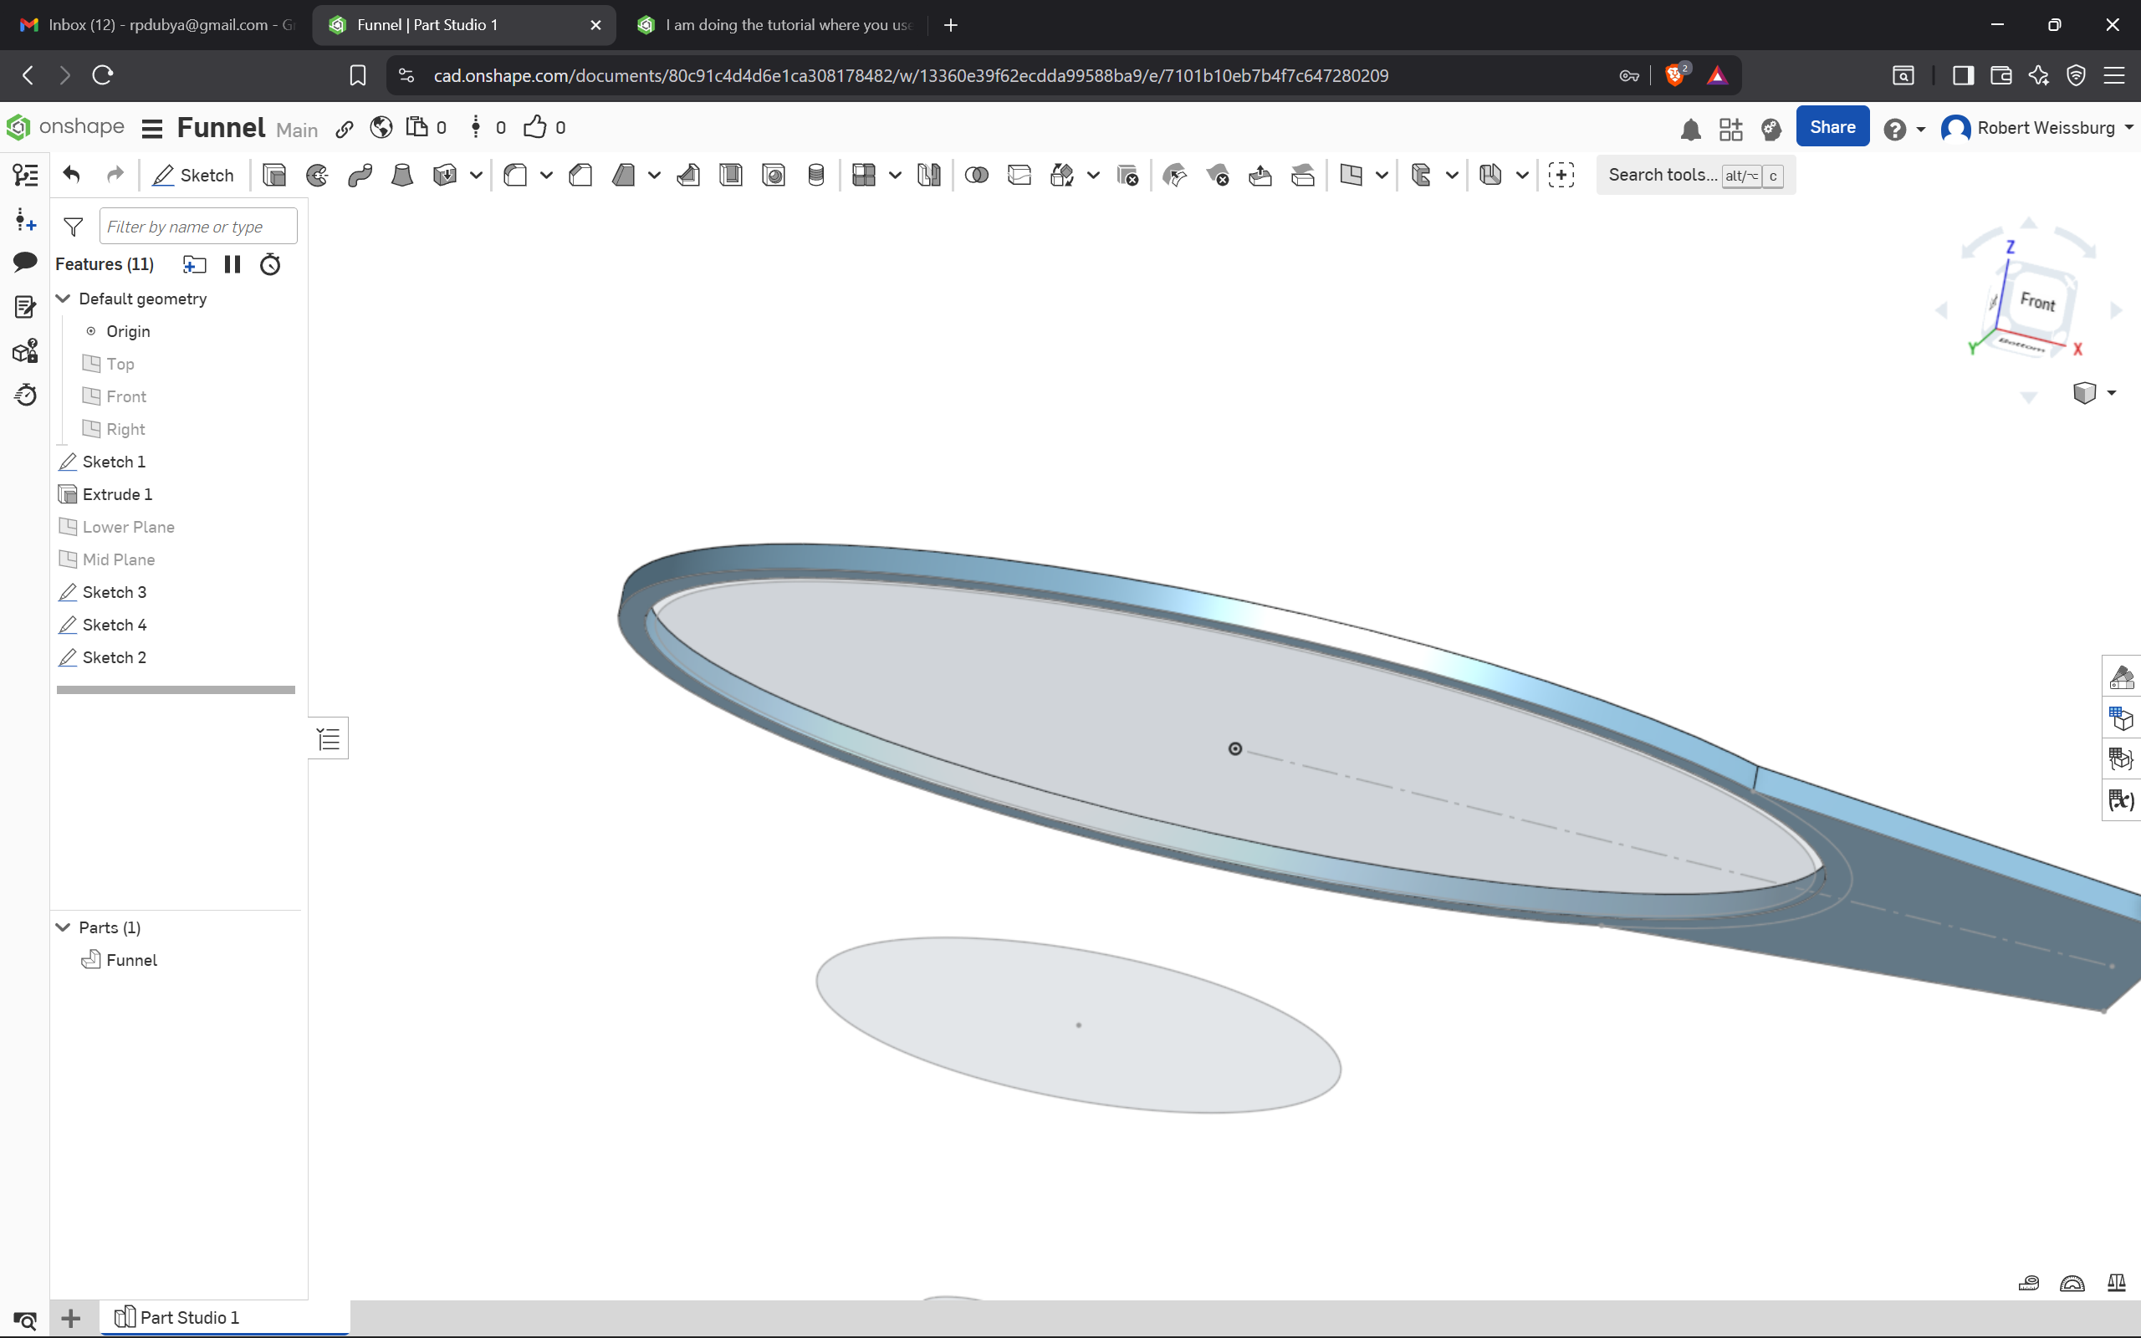Viewport: 2141px width, 1338px height.
Task: Click the feature list rollback bar
Action: click(x=175, y=689)
